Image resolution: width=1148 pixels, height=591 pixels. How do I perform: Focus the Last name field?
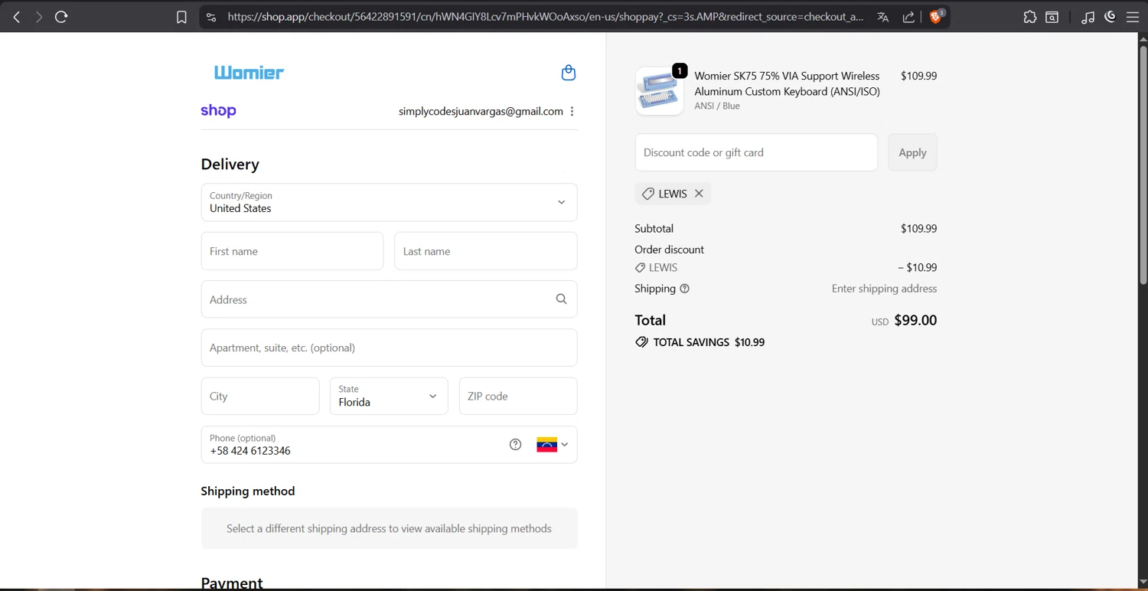[485, 251]
